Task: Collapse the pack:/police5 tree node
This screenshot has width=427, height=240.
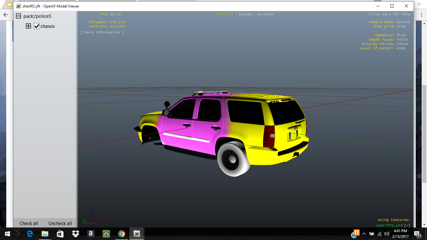Action: tap(18, 16)
